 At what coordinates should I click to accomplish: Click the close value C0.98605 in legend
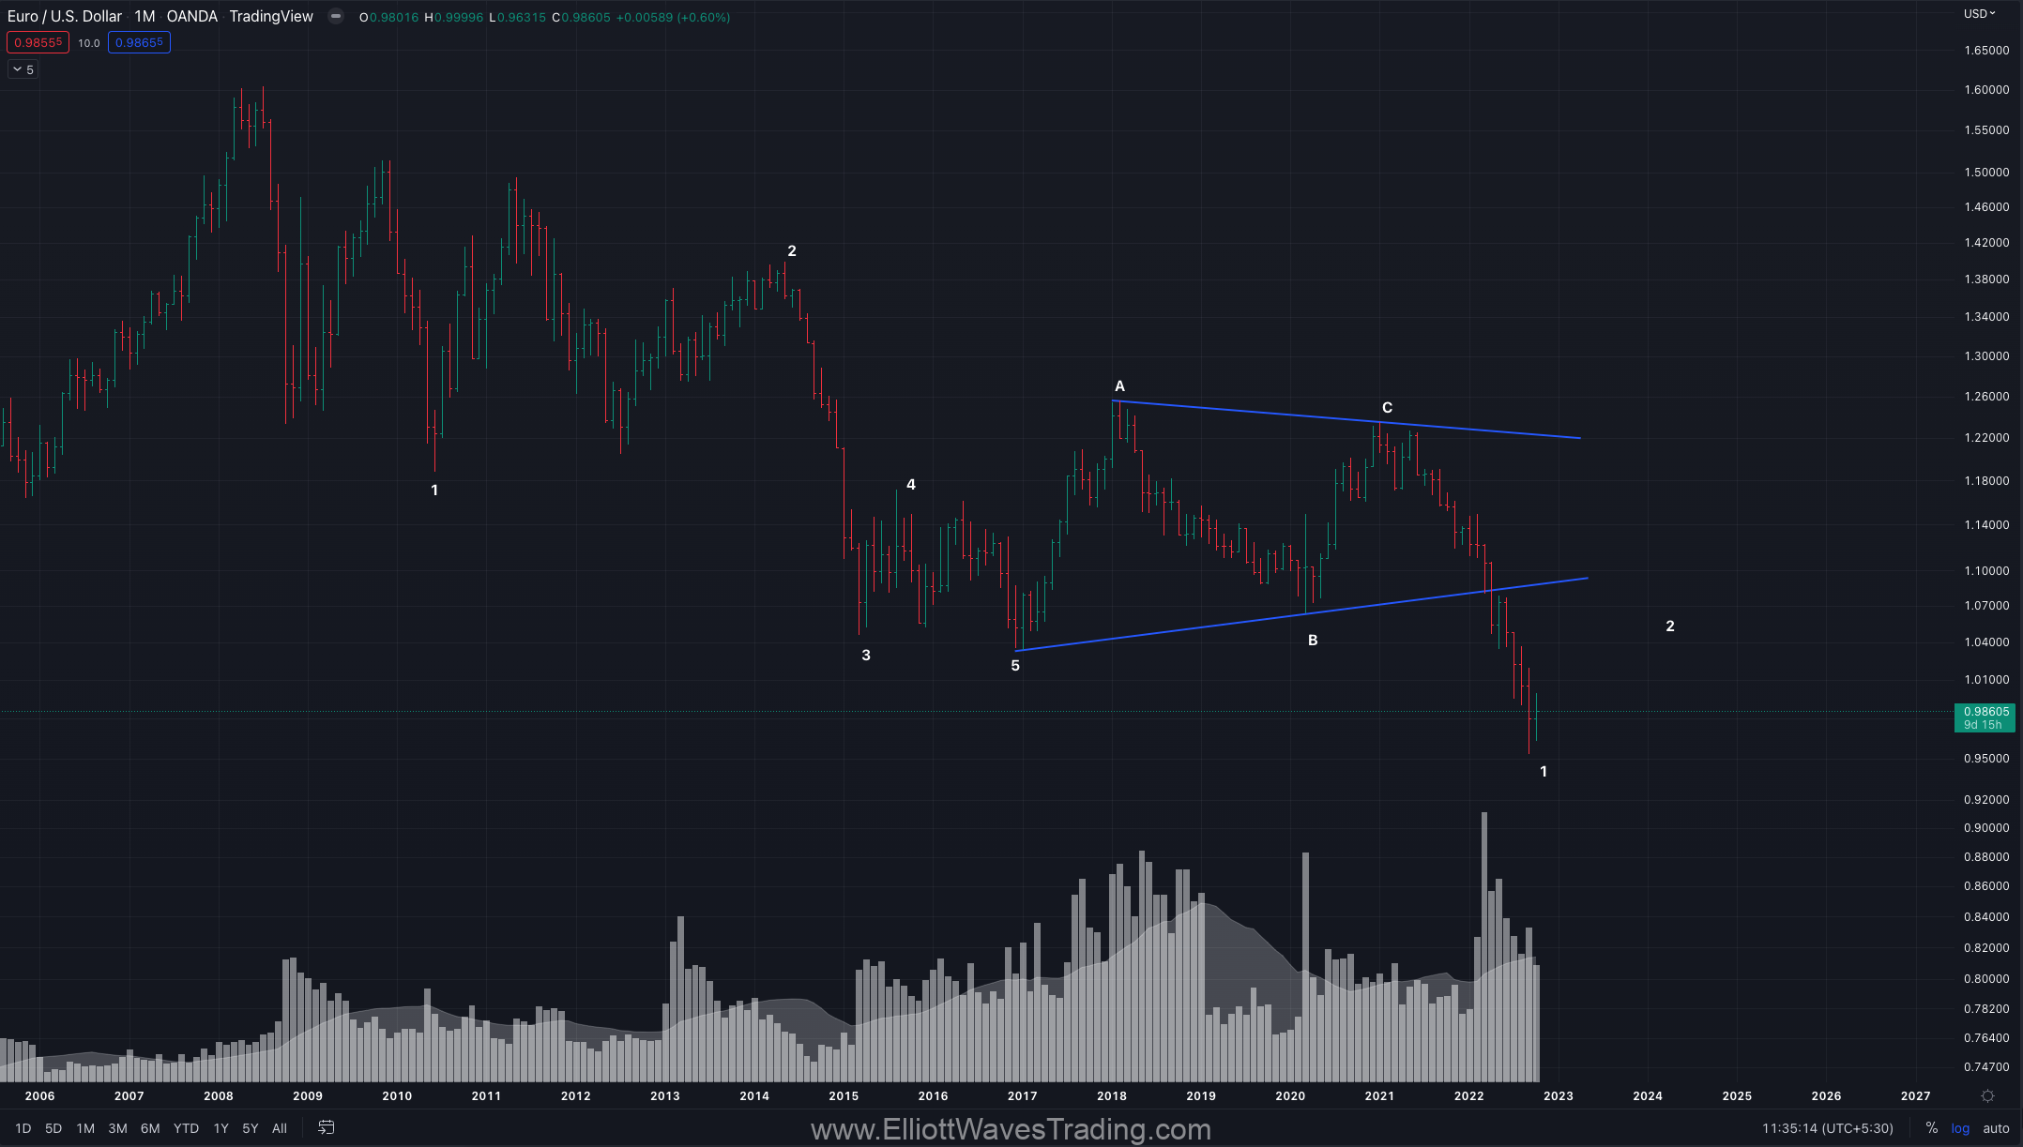point(580,17)
